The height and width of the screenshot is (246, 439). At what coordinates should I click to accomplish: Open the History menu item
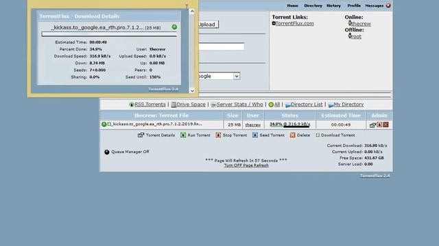point(333,5)
